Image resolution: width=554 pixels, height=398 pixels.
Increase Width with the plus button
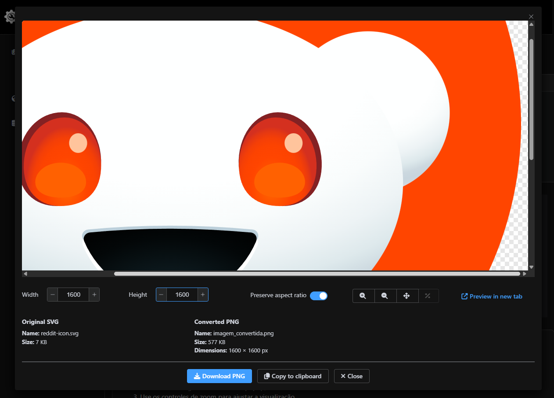pos(94,295)
